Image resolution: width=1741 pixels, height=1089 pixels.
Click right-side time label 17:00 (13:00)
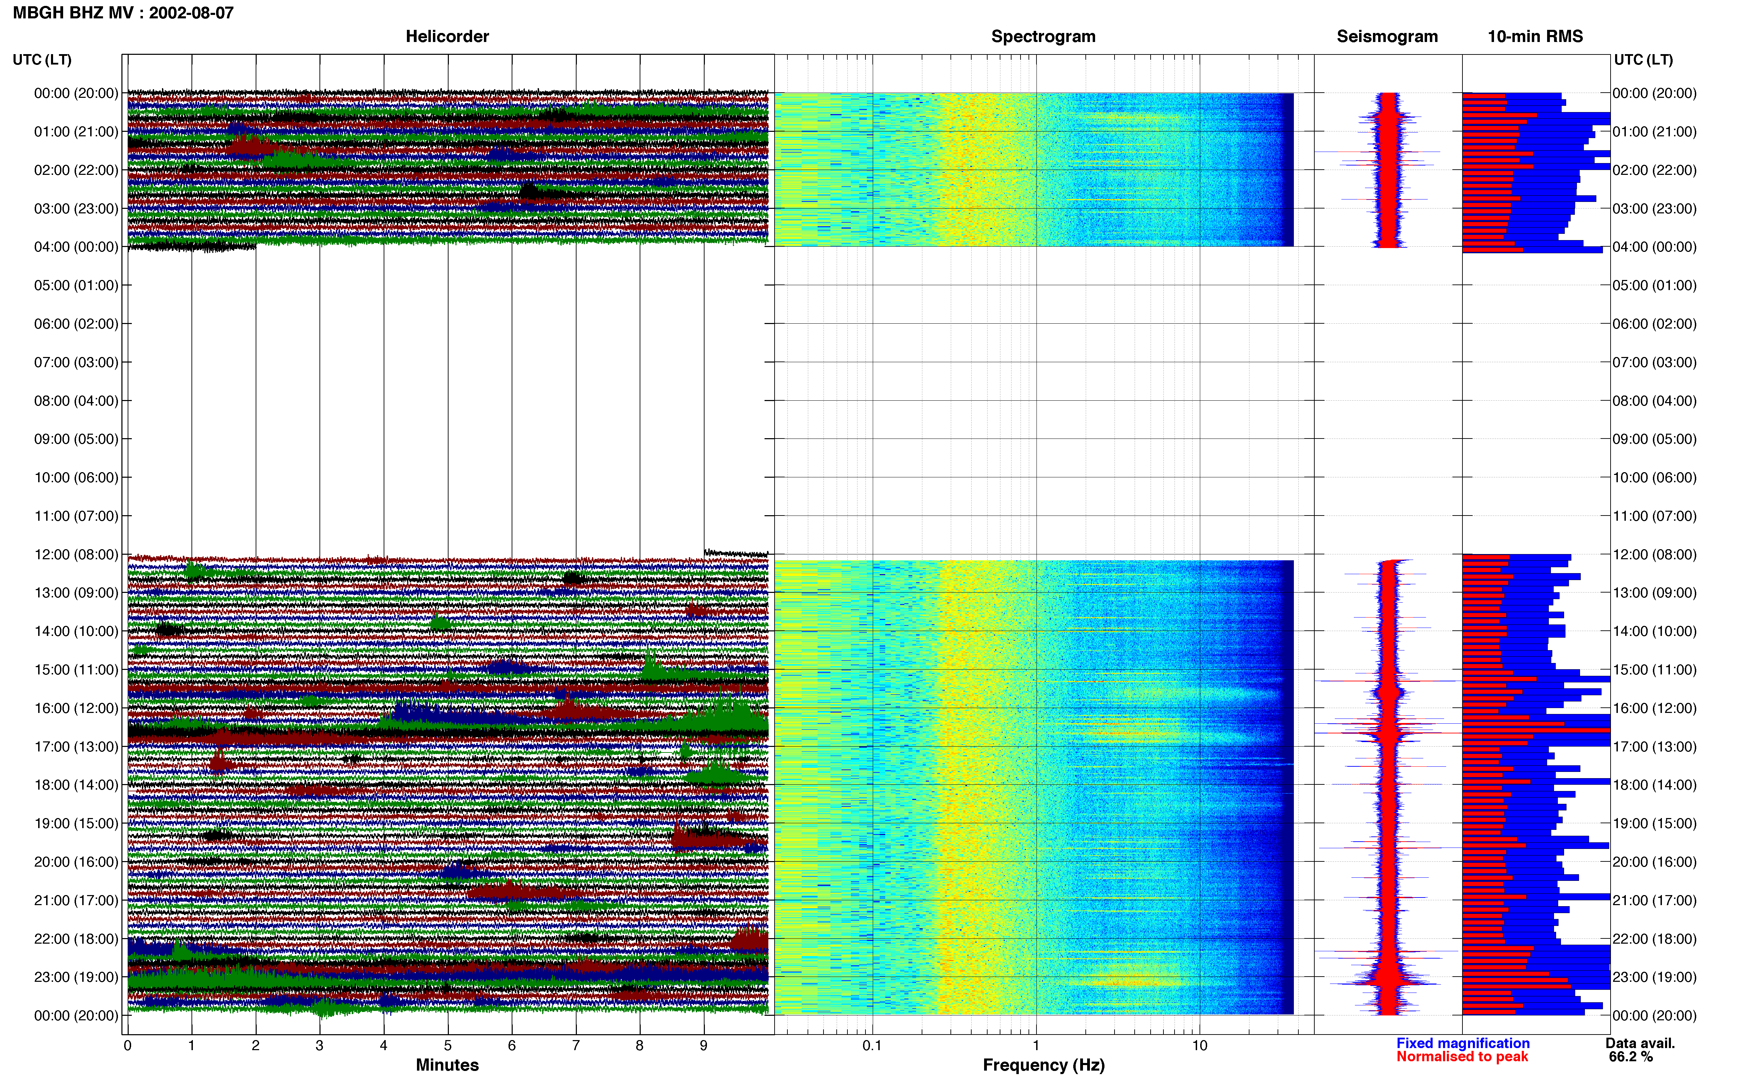click(1655, 747)
